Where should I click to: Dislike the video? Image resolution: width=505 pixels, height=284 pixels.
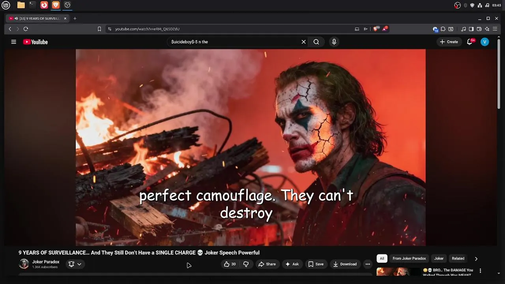(246, 264)
